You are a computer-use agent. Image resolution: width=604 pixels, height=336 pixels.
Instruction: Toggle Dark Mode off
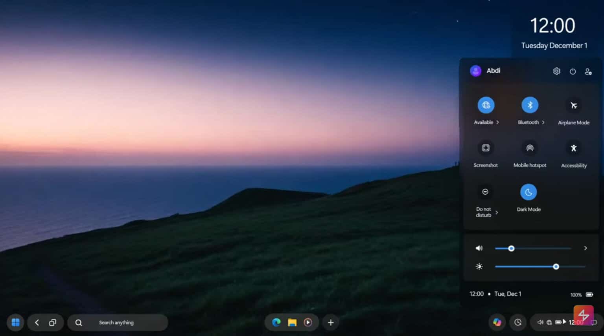(528, 192)
